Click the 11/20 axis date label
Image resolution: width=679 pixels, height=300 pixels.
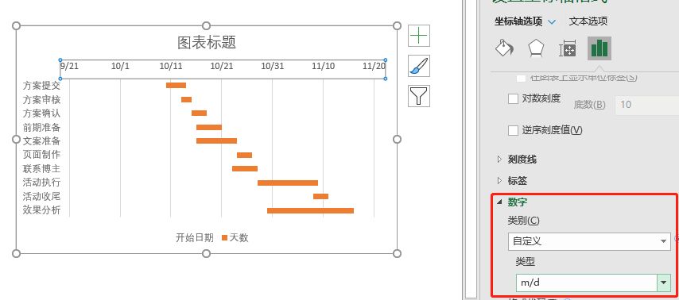pos(374,66)
